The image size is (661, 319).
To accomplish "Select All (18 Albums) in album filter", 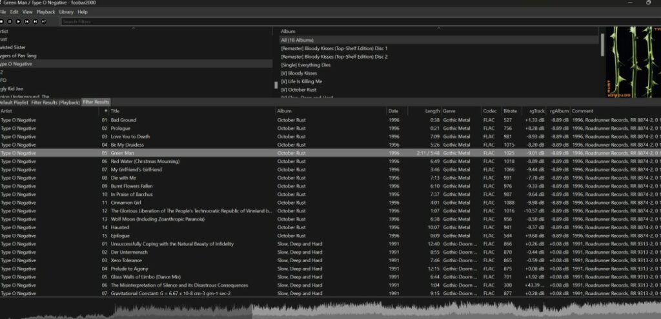I will (438, 40).
